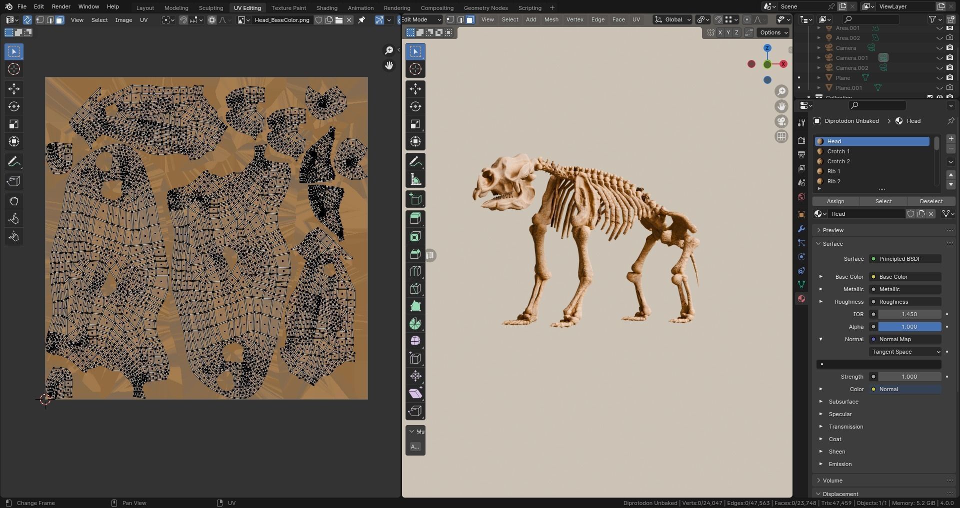Click the Select material button
The height and width of the screenshot is (508, 960).
(x=883, y=201)
